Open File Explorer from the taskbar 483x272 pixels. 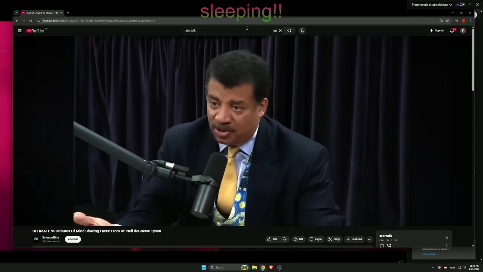tap(254, 267)
